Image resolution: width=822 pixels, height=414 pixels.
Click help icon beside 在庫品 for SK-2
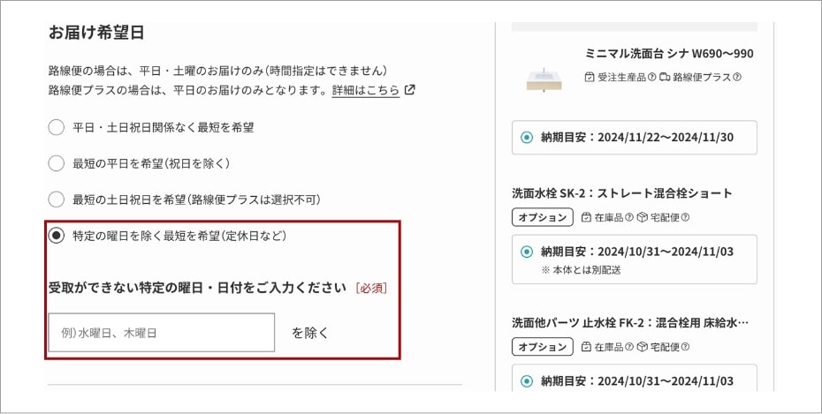click(629, 217)
